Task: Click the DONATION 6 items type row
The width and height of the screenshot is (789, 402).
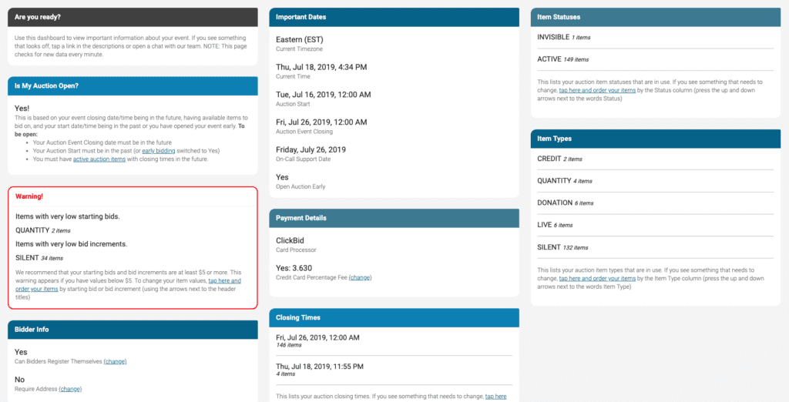Action: pyautogui.click(x=565, y=203)
